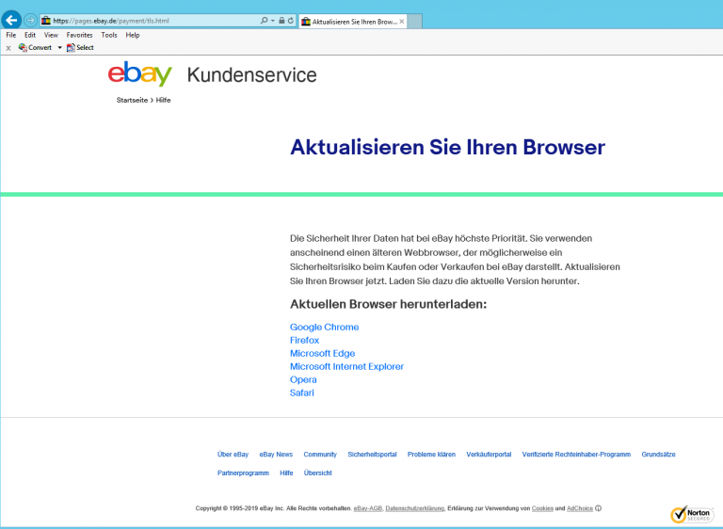Open the Help menu

tap(133, 35)
